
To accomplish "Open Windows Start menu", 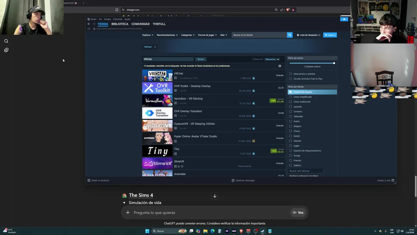I will point(147,231).
